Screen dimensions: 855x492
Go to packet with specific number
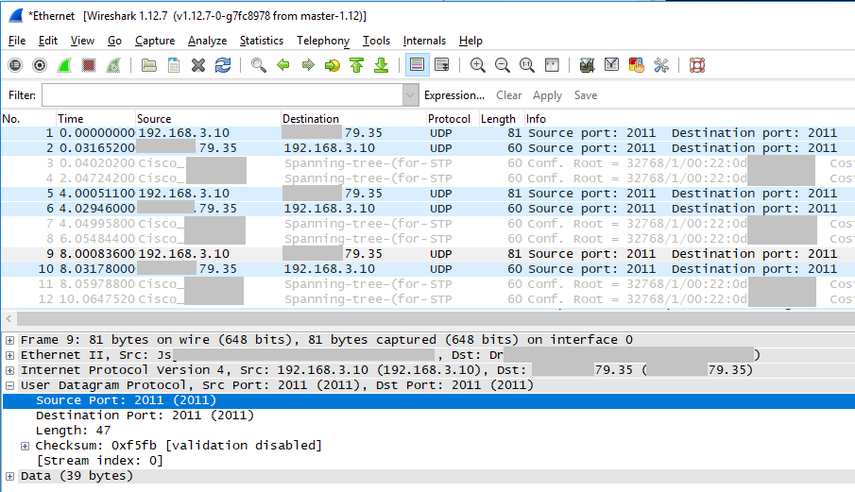332,65
